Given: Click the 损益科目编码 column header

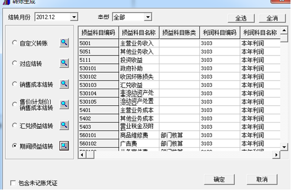Looking at the screenshot, I should [99, 32].
